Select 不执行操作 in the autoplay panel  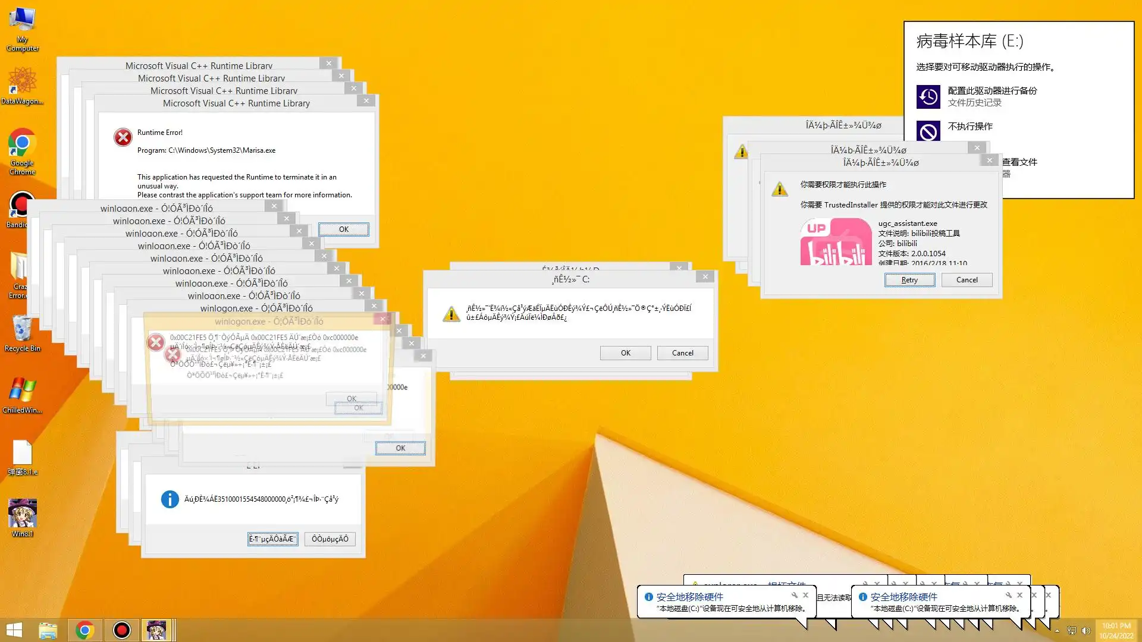point(970,127)
